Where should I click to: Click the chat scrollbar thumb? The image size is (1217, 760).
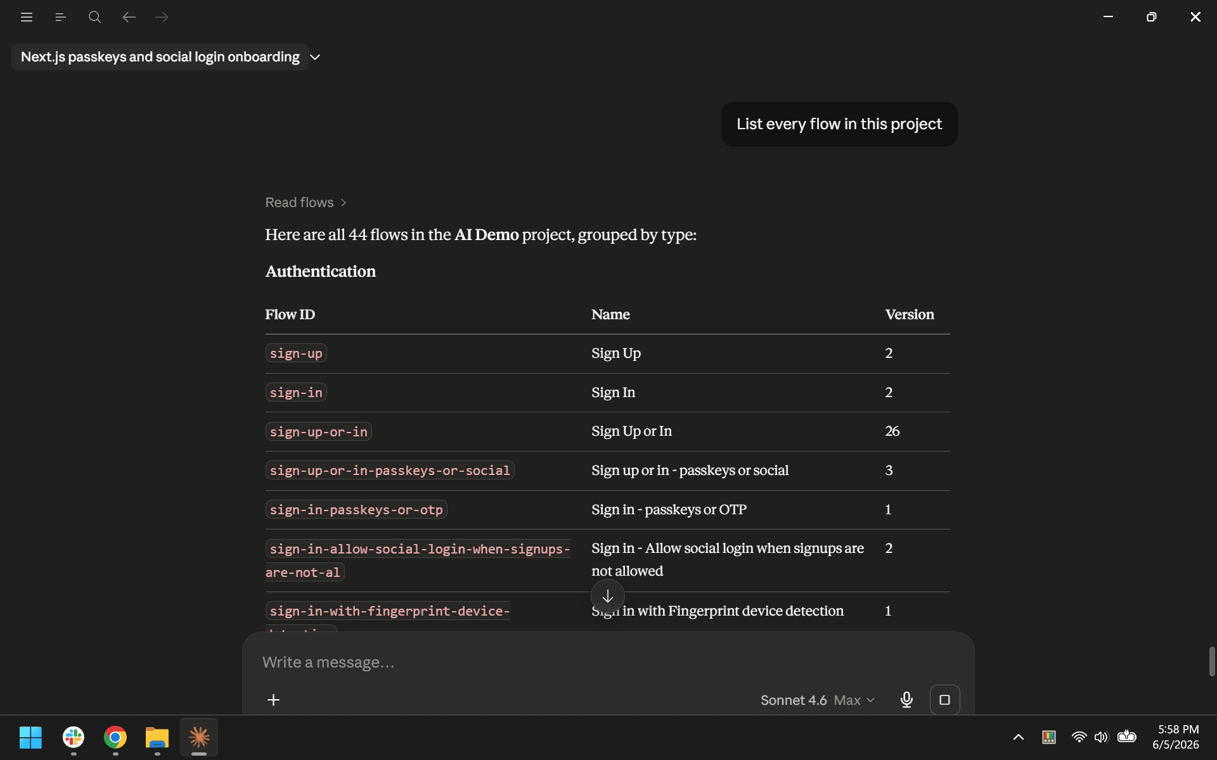(1211, 661)
